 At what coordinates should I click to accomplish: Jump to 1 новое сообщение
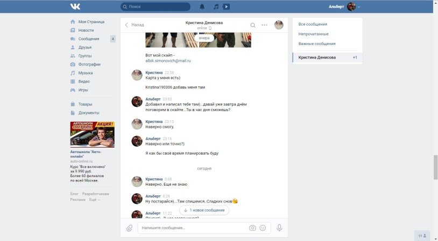click(204, 210)
